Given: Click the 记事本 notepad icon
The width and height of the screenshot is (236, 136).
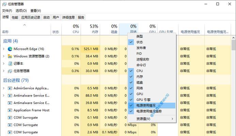Looking at the screenshot, I should pos(10,64).
